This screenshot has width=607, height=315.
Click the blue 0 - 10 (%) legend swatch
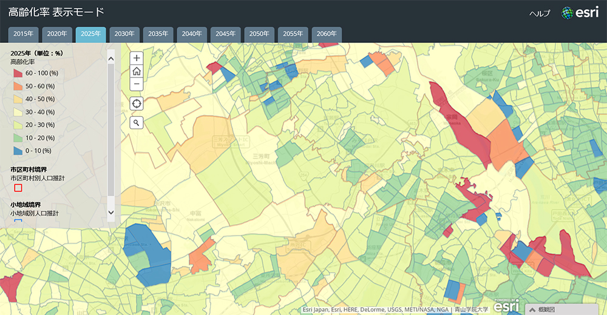pos(18,150)
